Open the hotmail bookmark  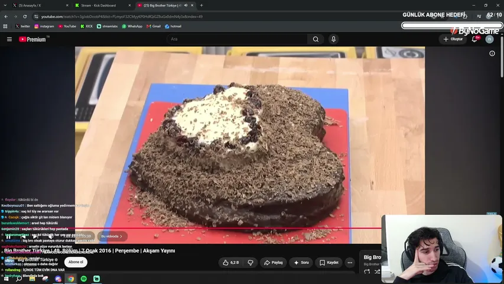pos(173,27)
